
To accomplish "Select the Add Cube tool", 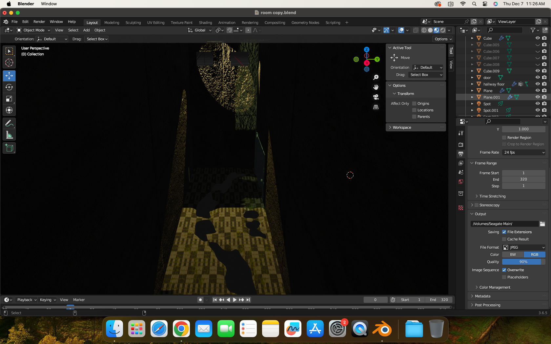I will pos(9,148).
